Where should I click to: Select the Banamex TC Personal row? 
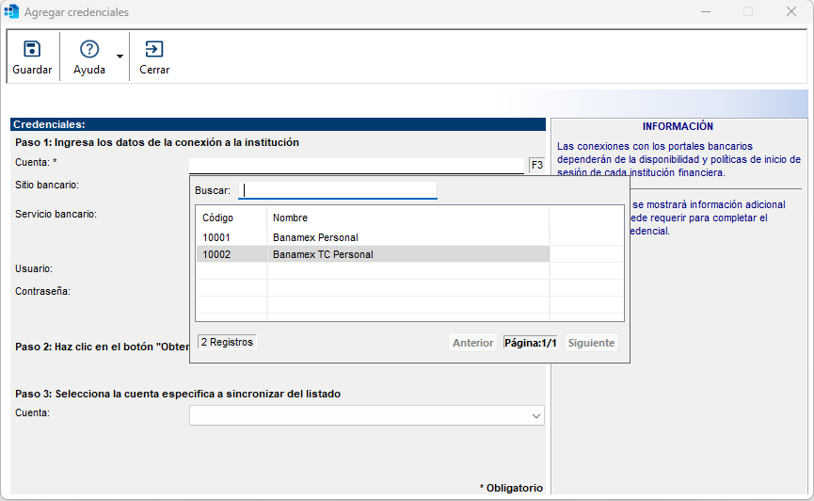coord(322,254)
